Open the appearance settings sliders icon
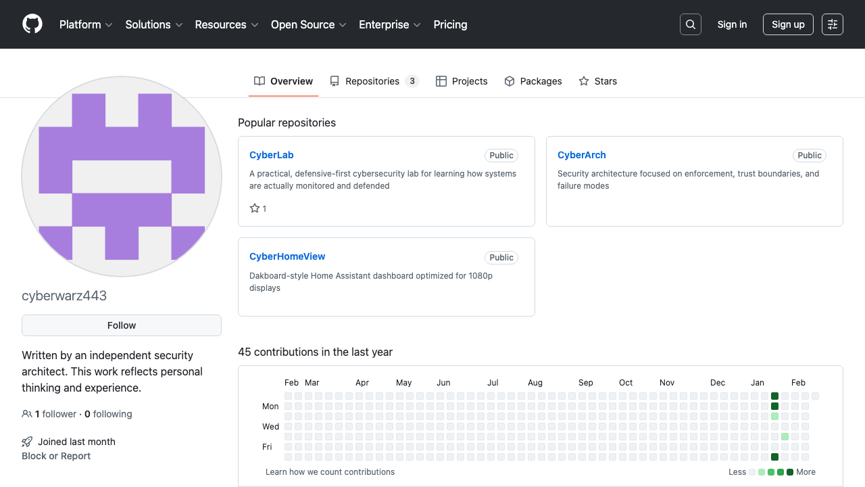The height and width of the screenshot is (487, 865). point(833,24)
